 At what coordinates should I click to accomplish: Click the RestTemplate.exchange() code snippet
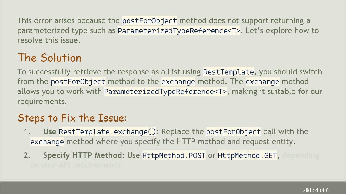[x=107, y=132]
